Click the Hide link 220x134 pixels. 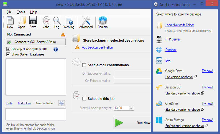[9, 103]
